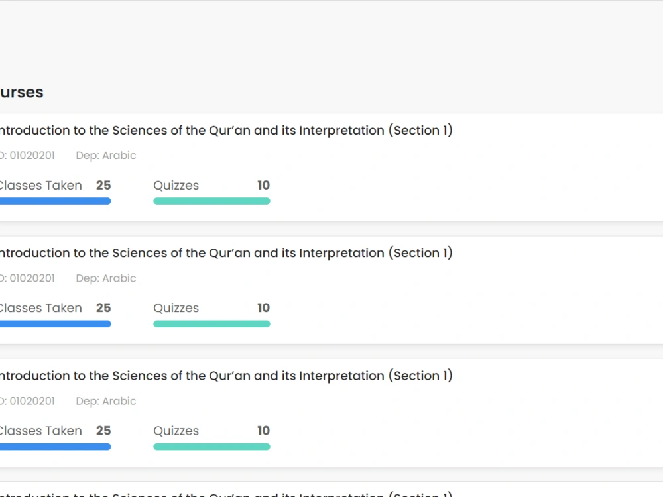Click the second card's Quizzes label
This screenshot has height=497, width=663.
tap(176, 308)
